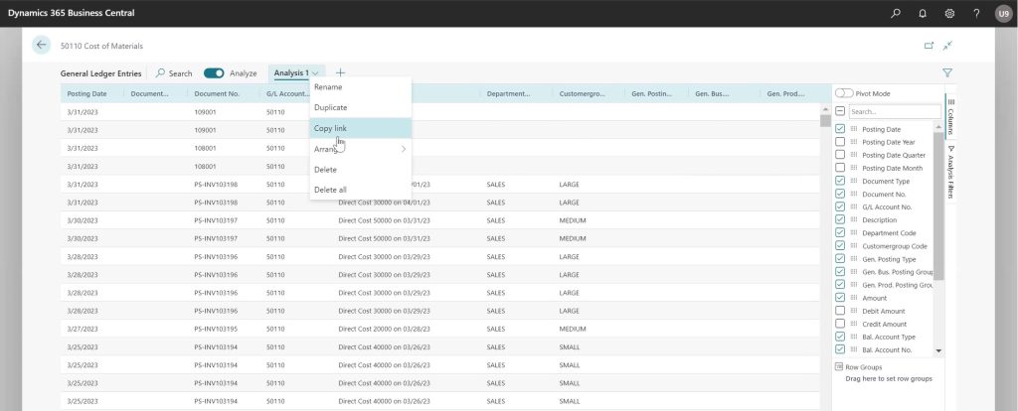This screenshot has height=411, width=1018.
Task: Grab the Department Code column drag handle
Action: tap(854, 232)
